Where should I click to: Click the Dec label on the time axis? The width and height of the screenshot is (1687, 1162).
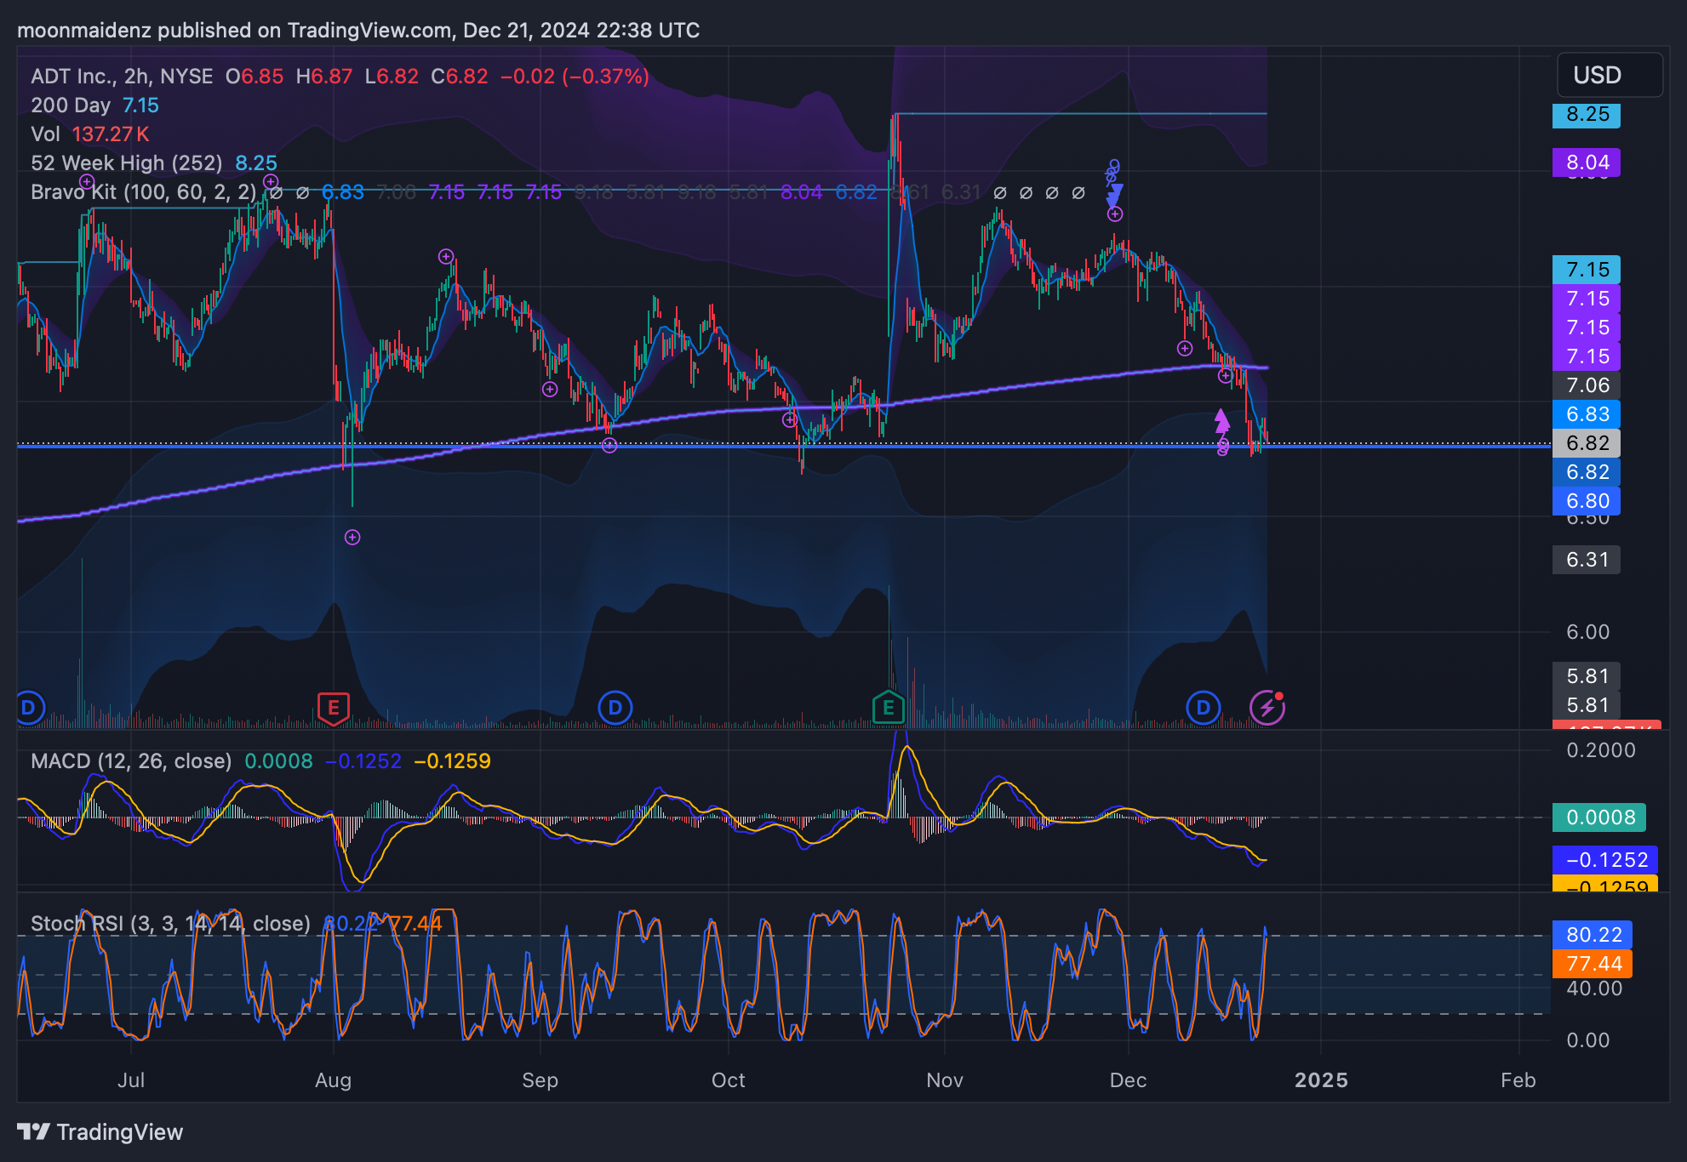pyautogui.click(x=1128, y=1080)
